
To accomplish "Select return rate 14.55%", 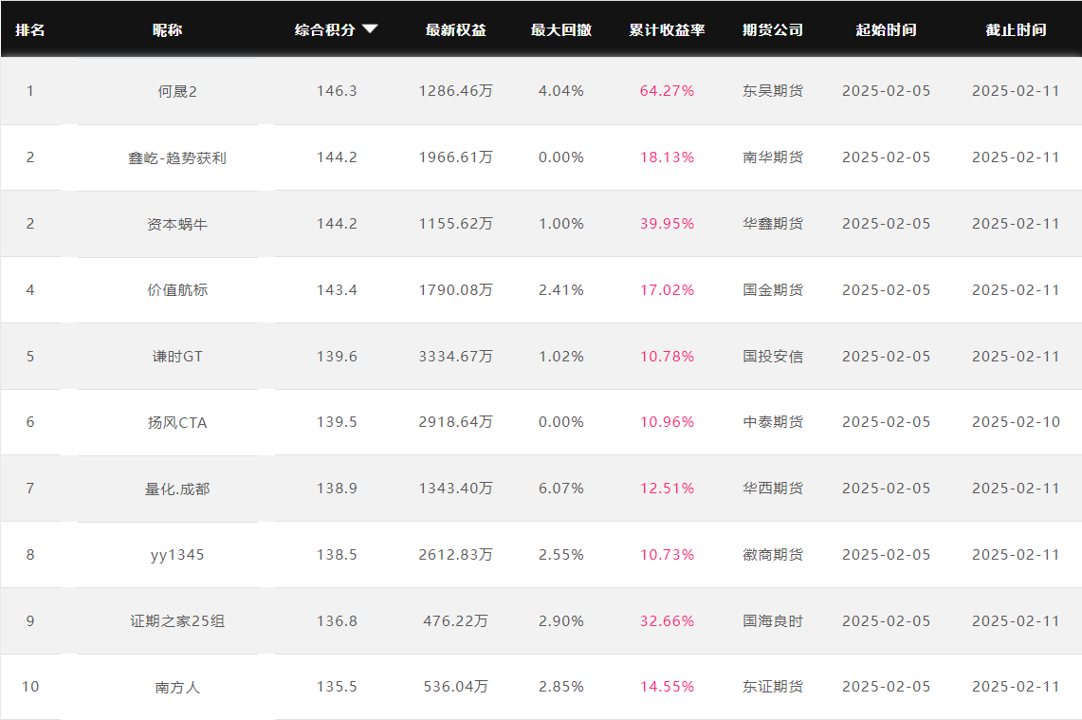I will tap(667, 686).
